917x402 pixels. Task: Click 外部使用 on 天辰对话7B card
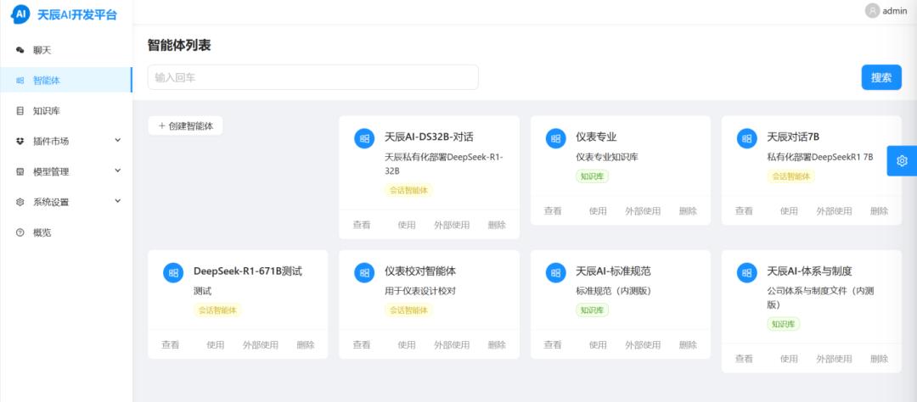(834, 211)
